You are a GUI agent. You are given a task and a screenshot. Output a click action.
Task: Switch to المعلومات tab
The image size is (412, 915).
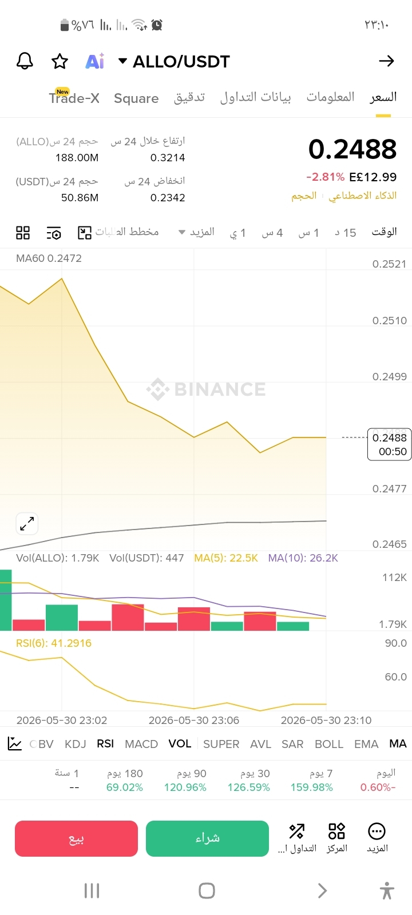330,97
